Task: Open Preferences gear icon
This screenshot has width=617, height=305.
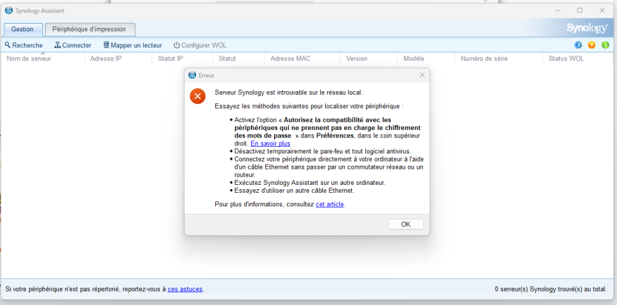Action: (578, 45)
